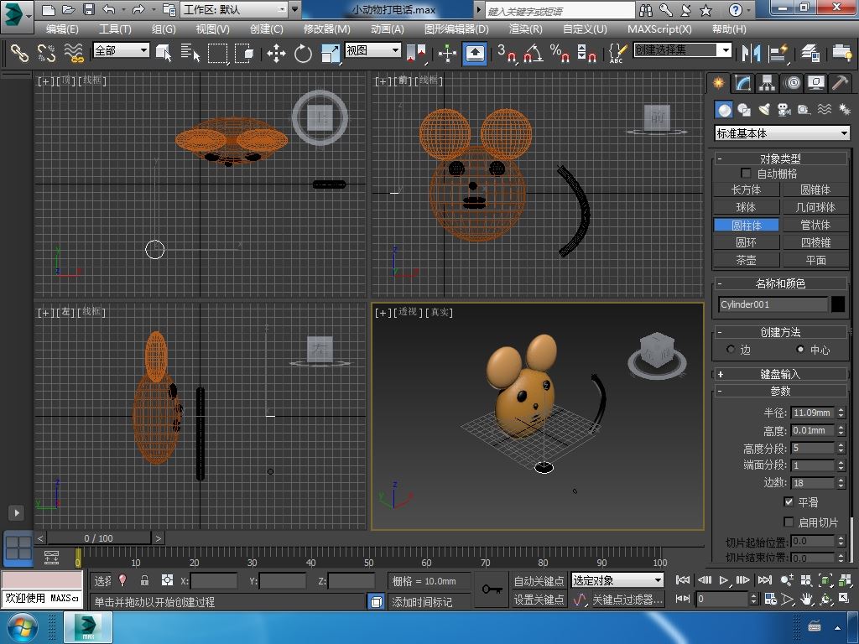
Task: Collapse the 参数 rollout
Action: tap(780, 391)
